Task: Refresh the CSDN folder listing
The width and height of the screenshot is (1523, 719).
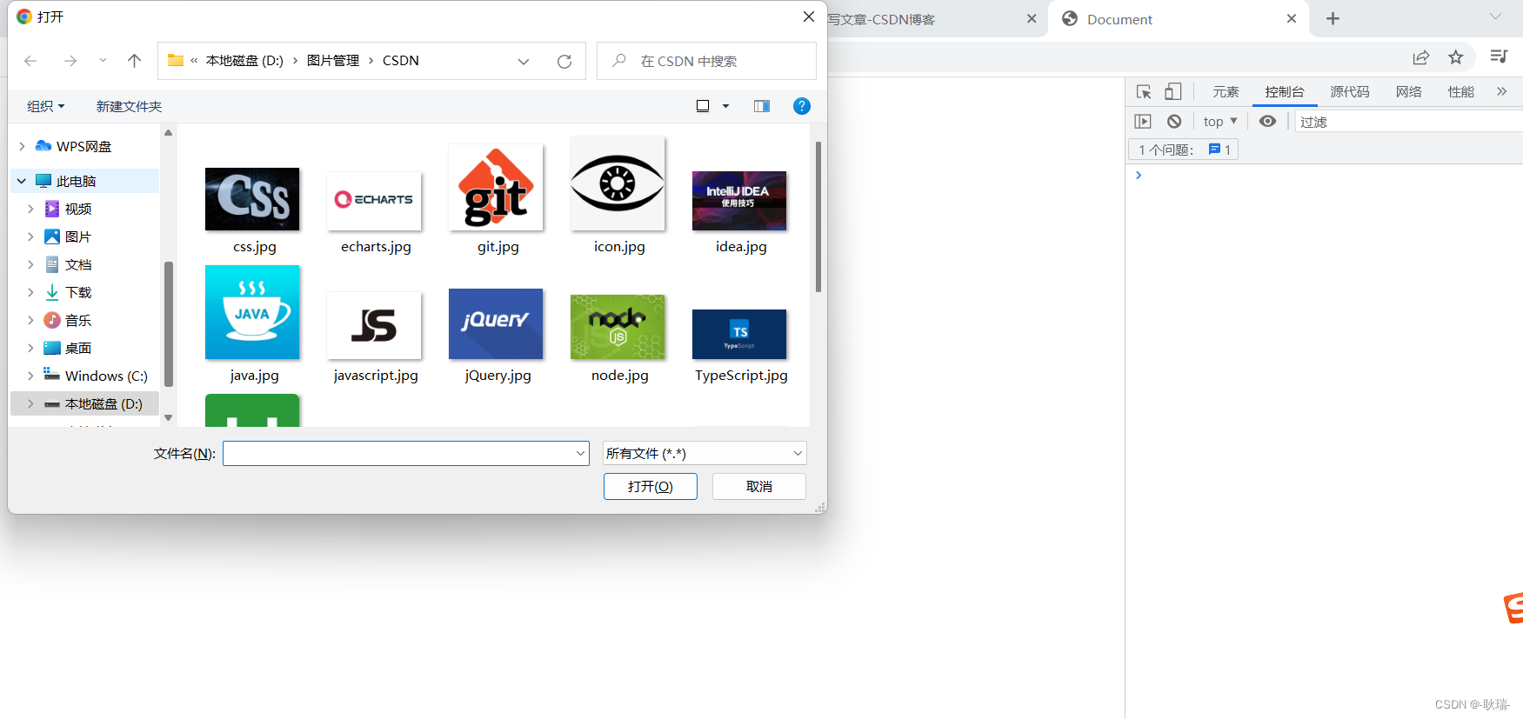Action: point(564,61)
